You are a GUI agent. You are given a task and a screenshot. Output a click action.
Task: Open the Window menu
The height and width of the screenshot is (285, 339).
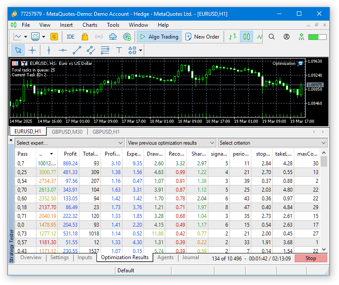(x=139, y=25)
